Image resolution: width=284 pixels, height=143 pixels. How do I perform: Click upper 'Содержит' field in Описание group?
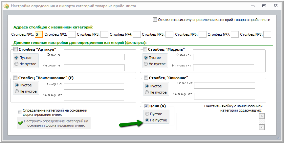point(225,85)
